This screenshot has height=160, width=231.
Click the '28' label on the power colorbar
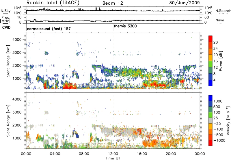click(x=215, y=42)
